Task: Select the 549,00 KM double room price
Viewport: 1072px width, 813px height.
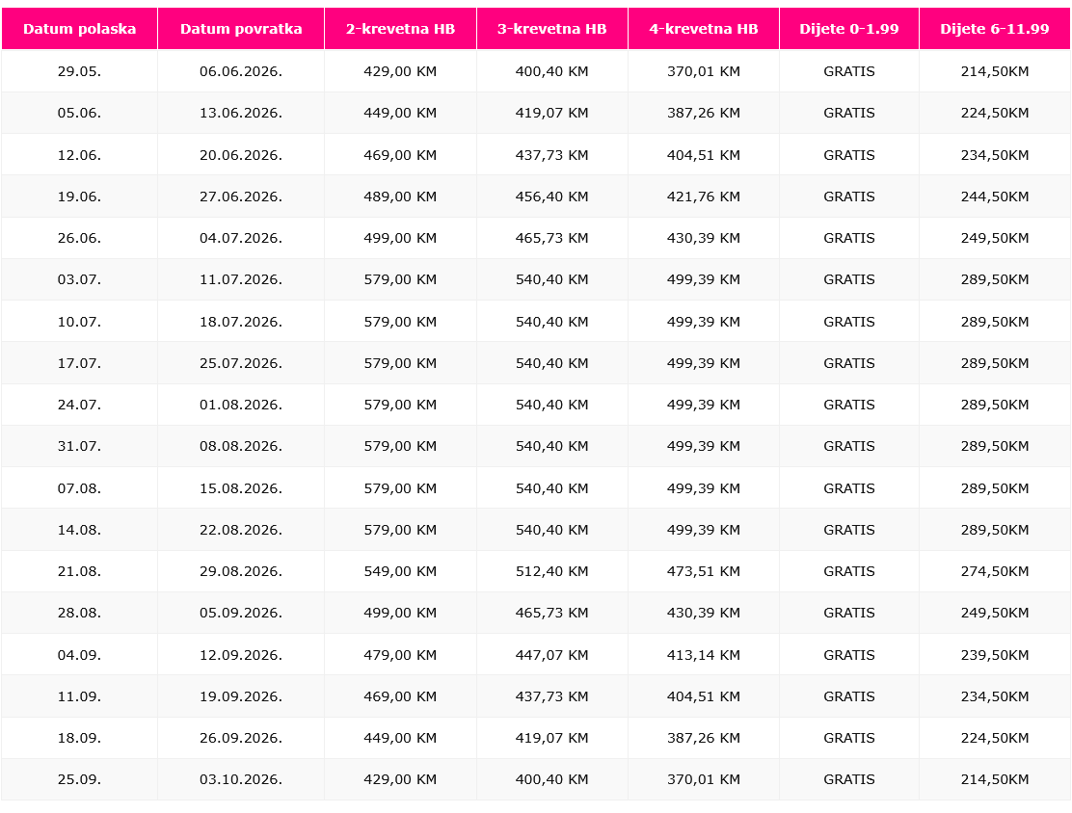Action: click(400, 571)
